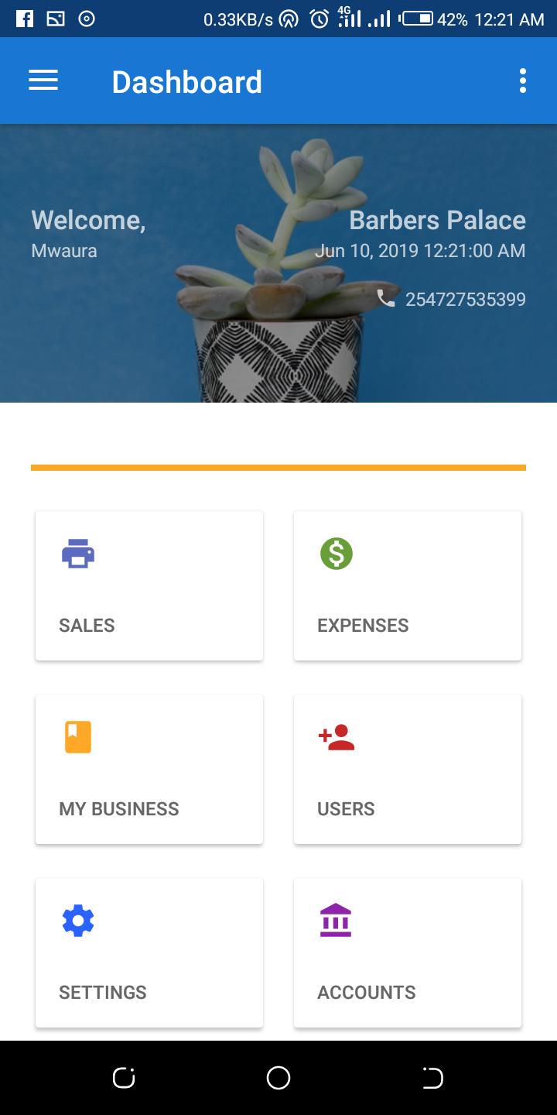This screenshot has height=1115, width=557.
Task: Open the ACCOUNTS card label
Action: coord(367,992)
